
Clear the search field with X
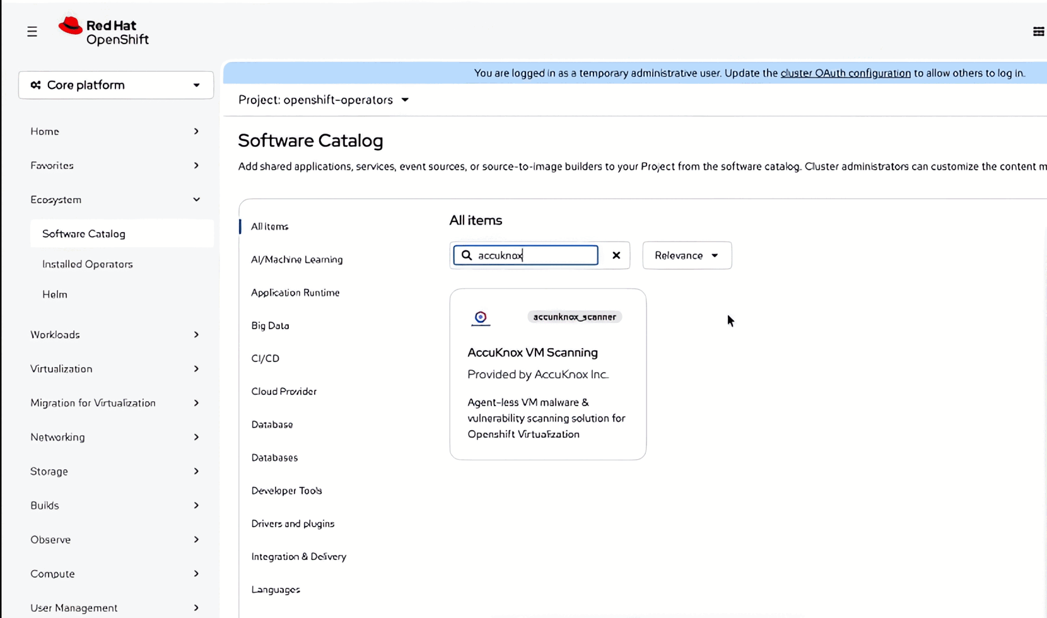616,255
